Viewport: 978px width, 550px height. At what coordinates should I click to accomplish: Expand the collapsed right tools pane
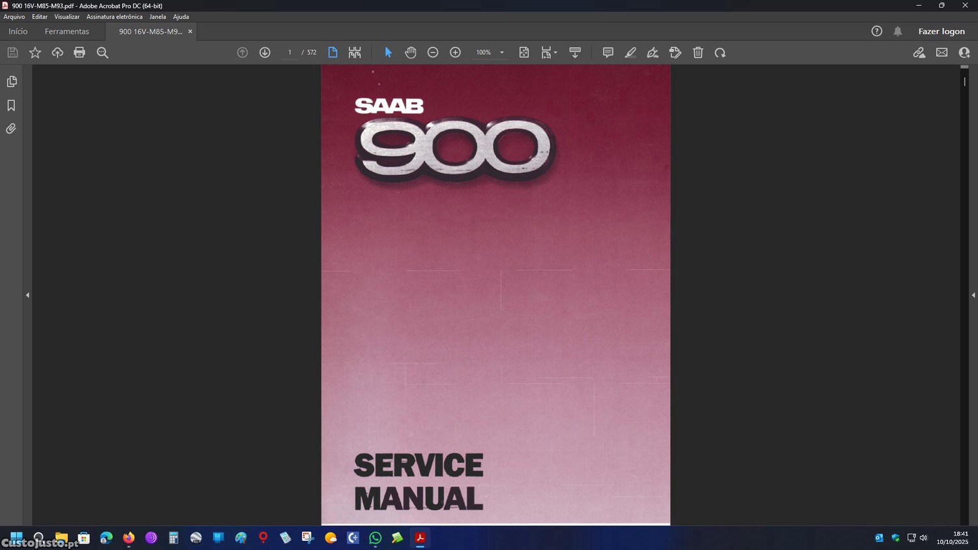click(973, 296)
